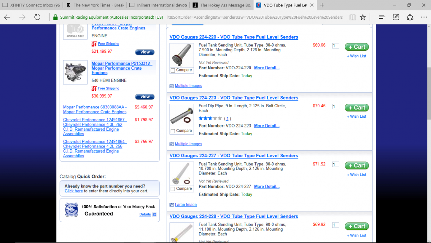The image size is (431, 243).
Task: Add VDO 224-223 dip pipe to cart
Action: pyautogui.click(x=357, y=107)
